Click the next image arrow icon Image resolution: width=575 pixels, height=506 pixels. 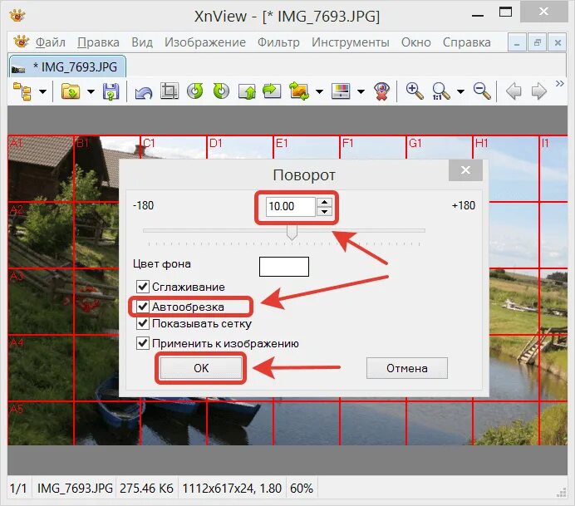pos(538,91)
